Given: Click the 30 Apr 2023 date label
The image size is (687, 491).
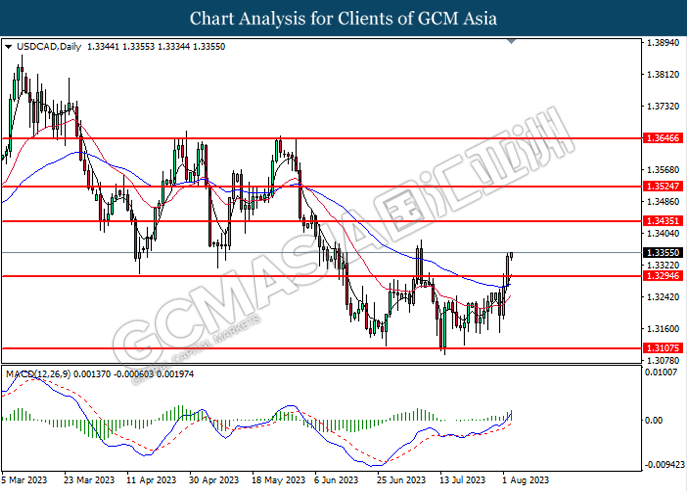Looking at the screenshot, I should 214,480.
